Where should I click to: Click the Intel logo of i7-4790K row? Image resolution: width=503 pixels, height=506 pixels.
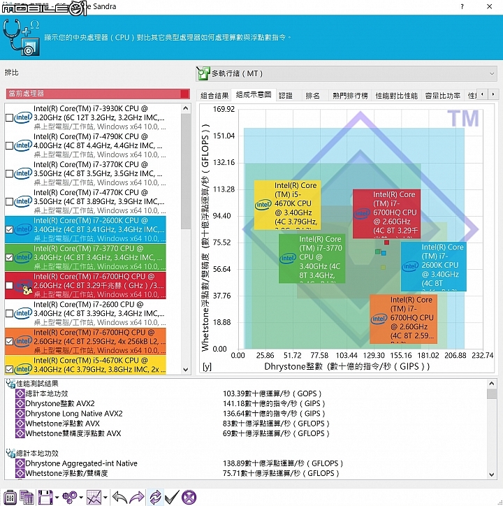(23, 145)
